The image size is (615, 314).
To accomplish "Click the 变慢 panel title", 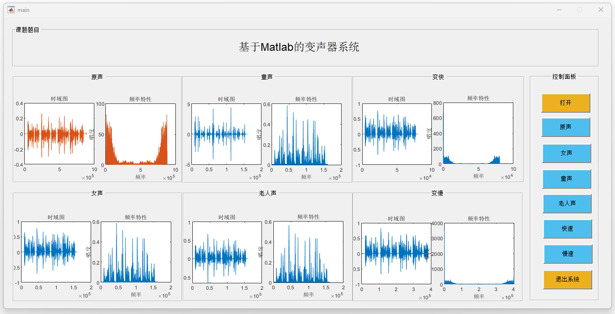I will (x=437, y=193).
